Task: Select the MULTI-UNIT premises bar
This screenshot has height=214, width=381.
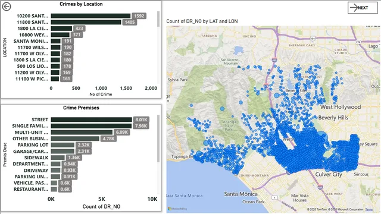Action: coord(82,132)
